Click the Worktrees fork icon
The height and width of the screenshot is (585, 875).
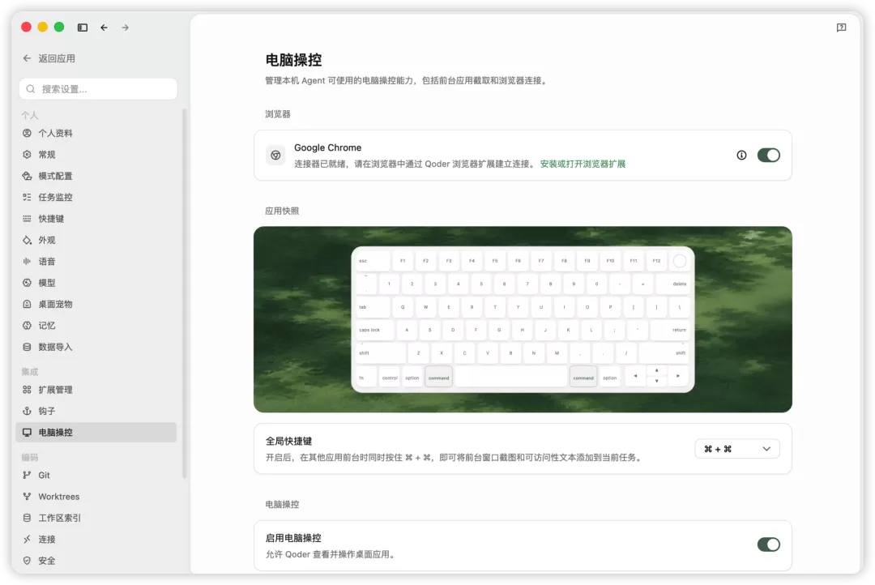pyautogui.click(x=27, y=496)
